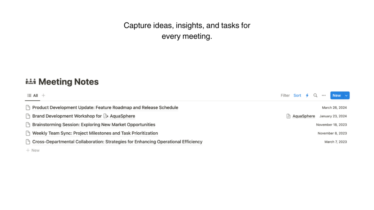The image size is (374, 210).
Task: Open the three-dots view options menu
Action: 324,96
